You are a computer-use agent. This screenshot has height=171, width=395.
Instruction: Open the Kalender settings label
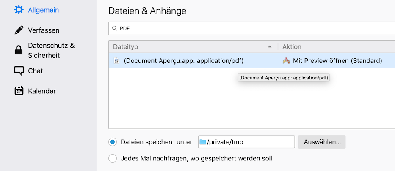42,91
